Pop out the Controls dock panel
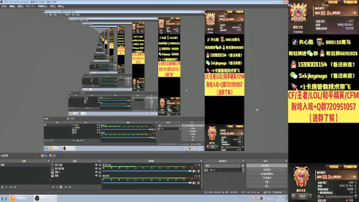359x202 pixels. tap(286, 161)
